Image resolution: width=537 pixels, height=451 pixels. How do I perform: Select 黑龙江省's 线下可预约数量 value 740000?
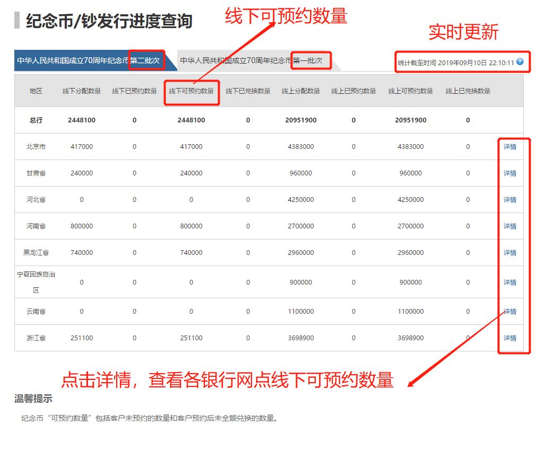coord(191,253)
